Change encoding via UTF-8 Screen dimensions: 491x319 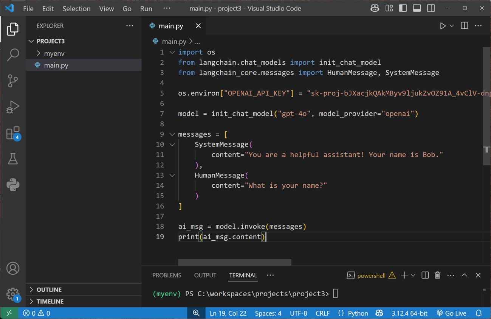(299, 313)
